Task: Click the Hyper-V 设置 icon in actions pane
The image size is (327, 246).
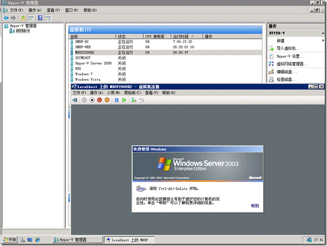Action: click(x=271, y=56)
